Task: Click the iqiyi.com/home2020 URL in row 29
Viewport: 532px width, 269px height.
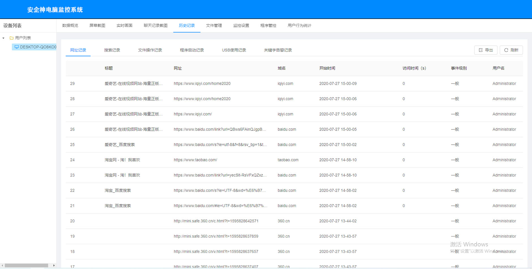Action: (202, 84)
